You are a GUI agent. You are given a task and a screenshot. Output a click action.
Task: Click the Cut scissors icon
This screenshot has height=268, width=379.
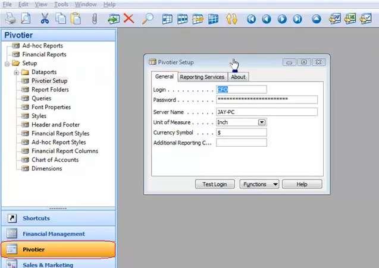click(x=45, y=18)
